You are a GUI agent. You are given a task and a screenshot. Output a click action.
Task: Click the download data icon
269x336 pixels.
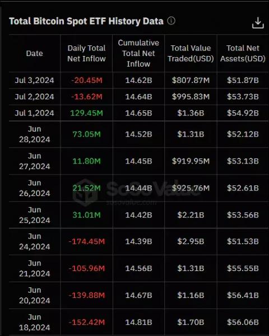(258, 23)
